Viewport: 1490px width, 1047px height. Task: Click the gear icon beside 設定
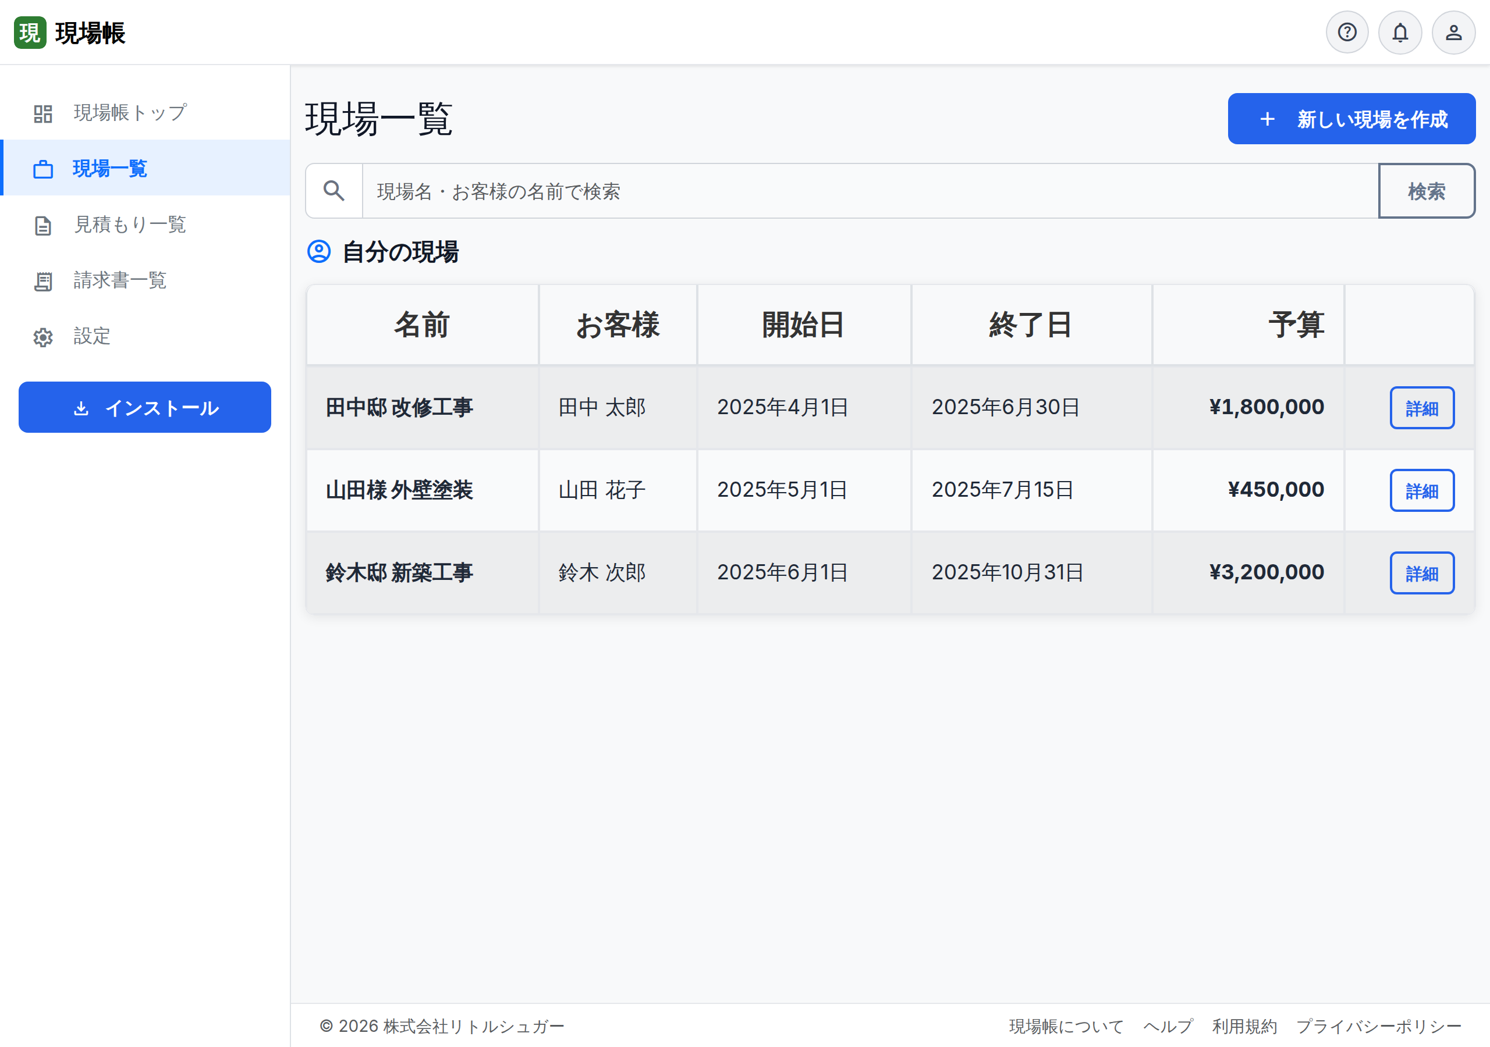[43, 337]
